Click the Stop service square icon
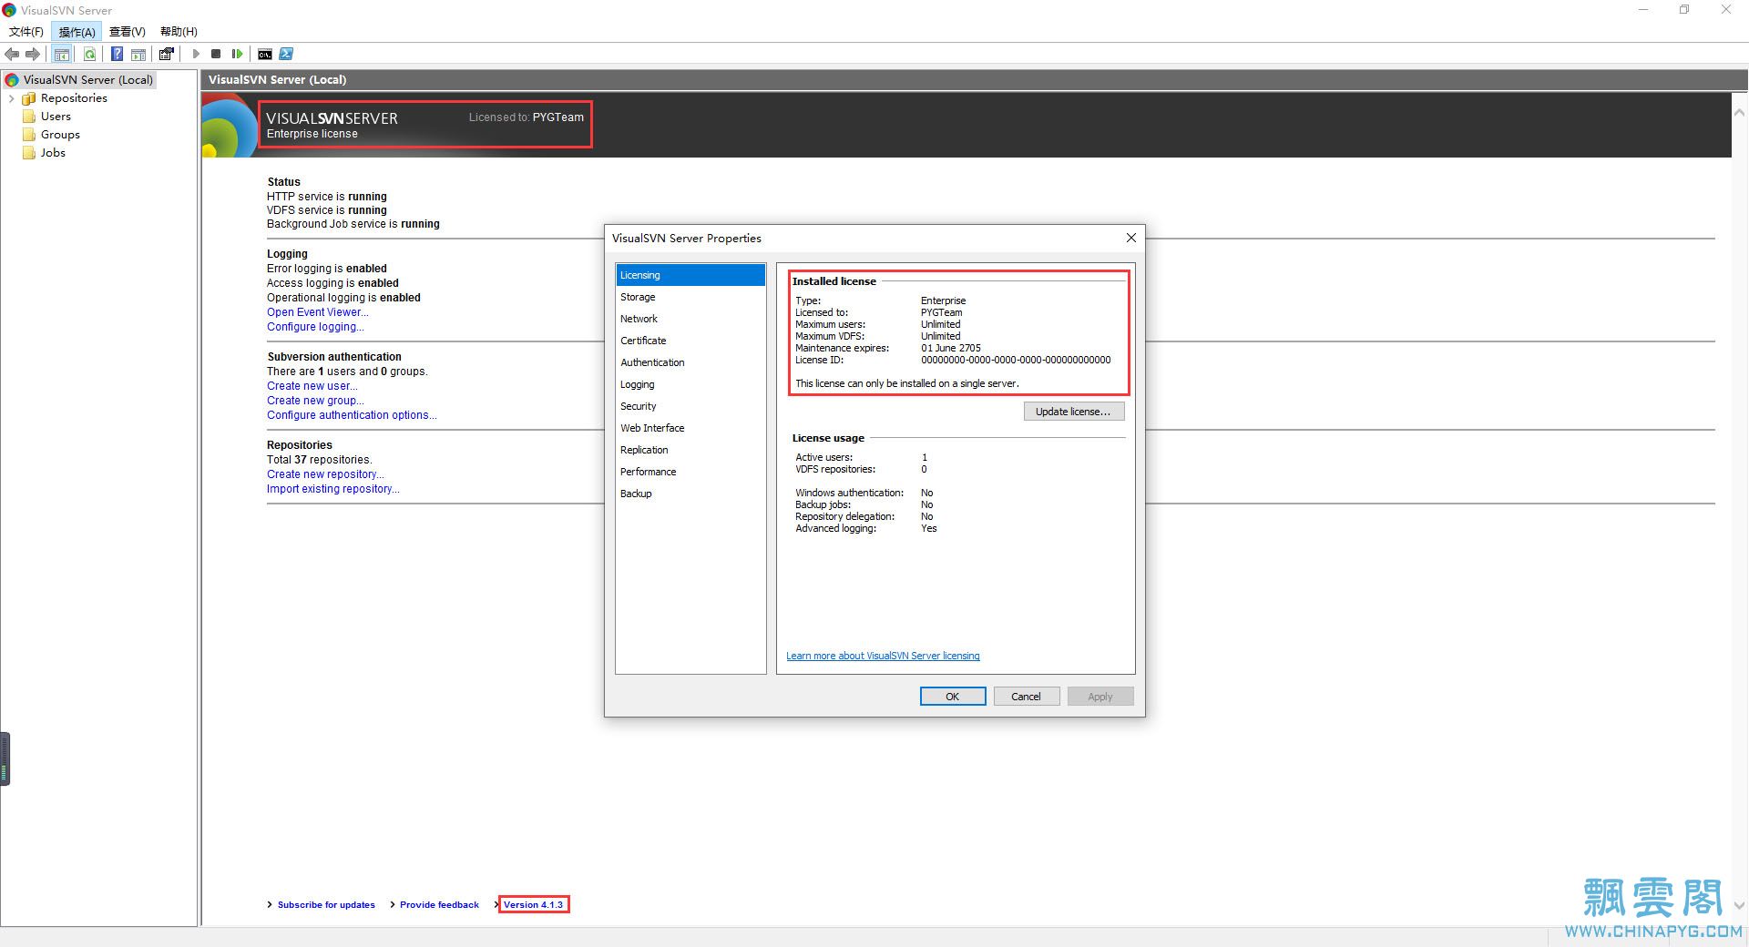This screenshot has height=947, width=1749. point(216,54)
